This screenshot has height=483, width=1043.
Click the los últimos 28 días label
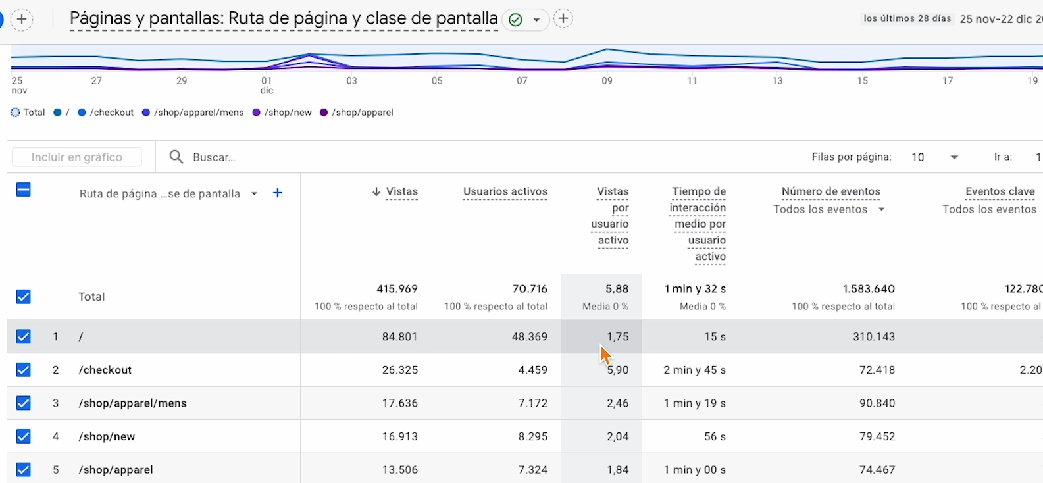tap(907, 18)
